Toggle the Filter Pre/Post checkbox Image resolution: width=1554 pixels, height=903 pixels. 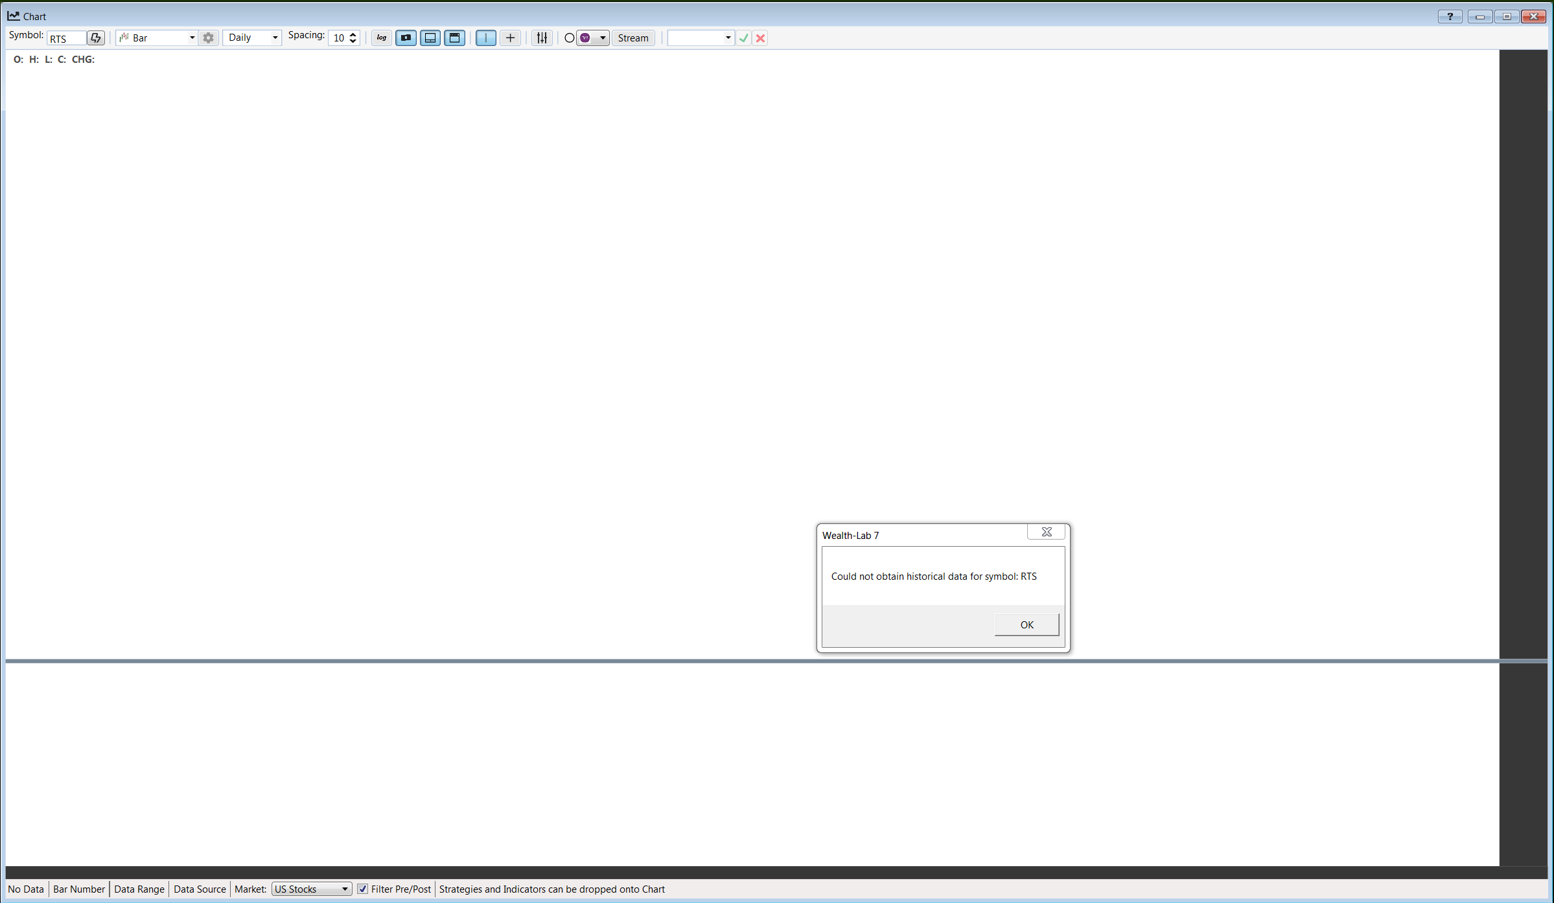363,889
